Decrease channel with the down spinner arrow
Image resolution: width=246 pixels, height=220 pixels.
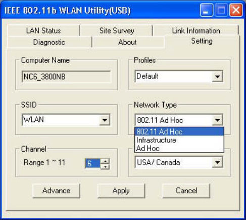105,167
